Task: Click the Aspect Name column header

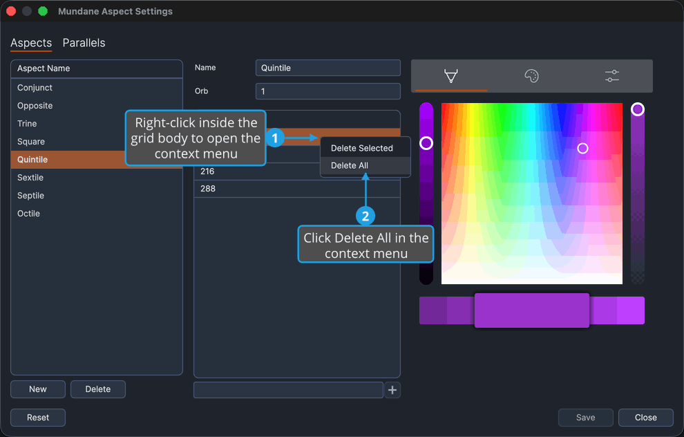Action: tap(97, 68)
